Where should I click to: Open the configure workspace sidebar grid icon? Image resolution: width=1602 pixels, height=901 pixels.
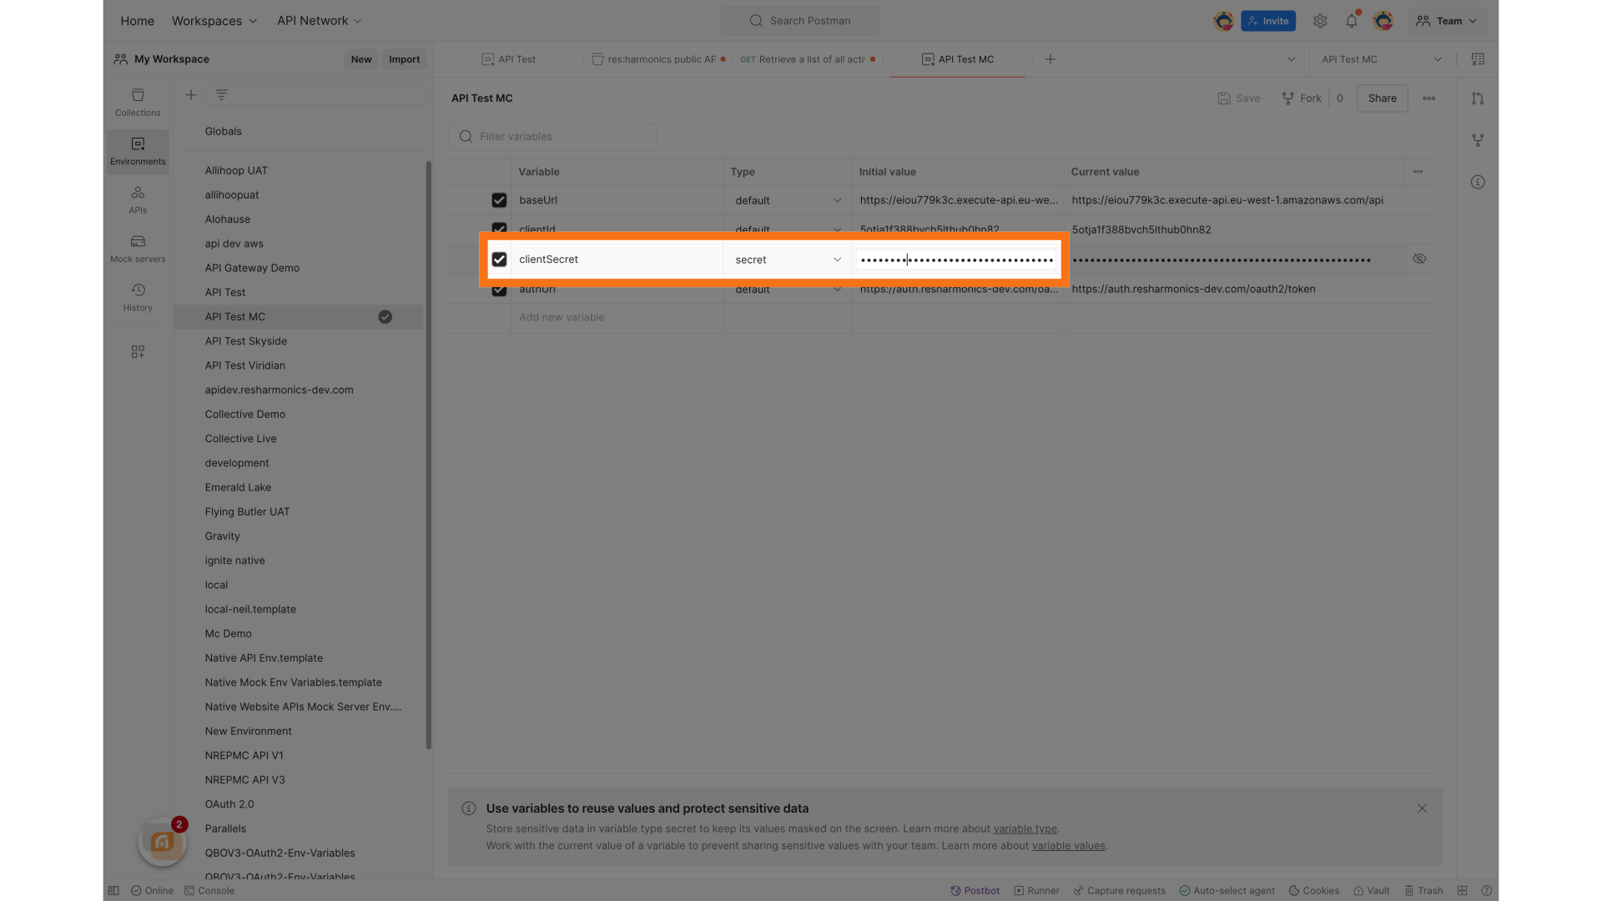coord(138,352)
